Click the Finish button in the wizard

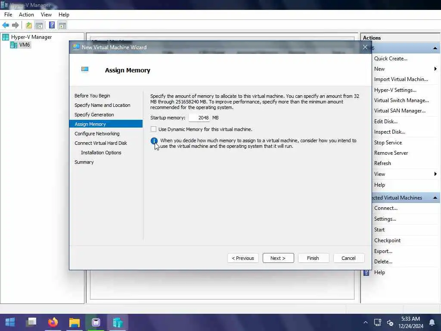(314, 258)
